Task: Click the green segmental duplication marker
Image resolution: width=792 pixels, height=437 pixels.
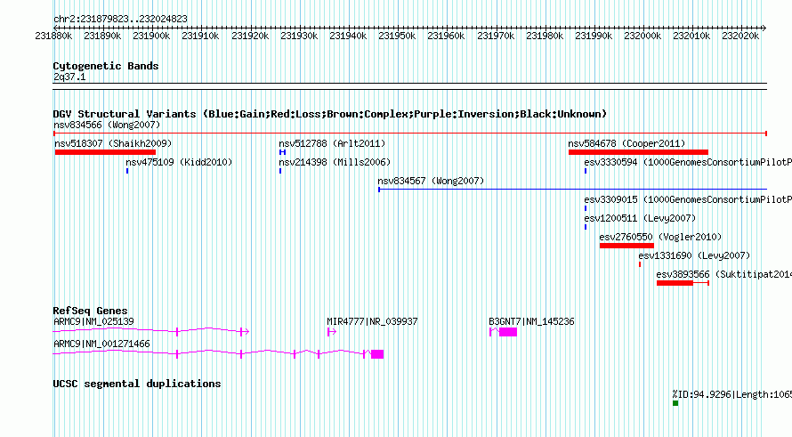Action: click(x=675, y=403)
